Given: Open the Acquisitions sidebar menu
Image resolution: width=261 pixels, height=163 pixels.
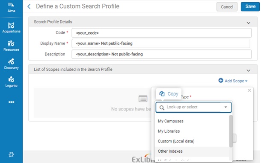Looking at the screenshot, I should 11,28.
